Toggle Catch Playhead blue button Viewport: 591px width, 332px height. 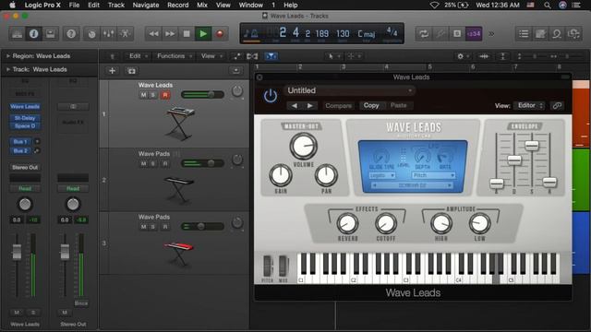click(x=271, y=56)
